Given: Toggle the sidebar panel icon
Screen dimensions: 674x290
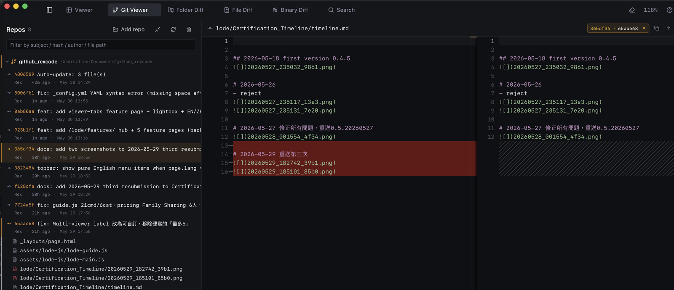Looking at the screenshot, I should (x=49, y=10).
